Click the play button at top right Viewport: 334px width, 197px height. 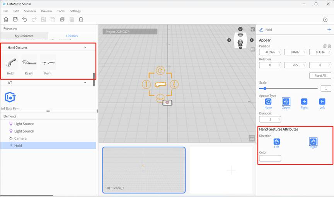(x=325, y=20)
